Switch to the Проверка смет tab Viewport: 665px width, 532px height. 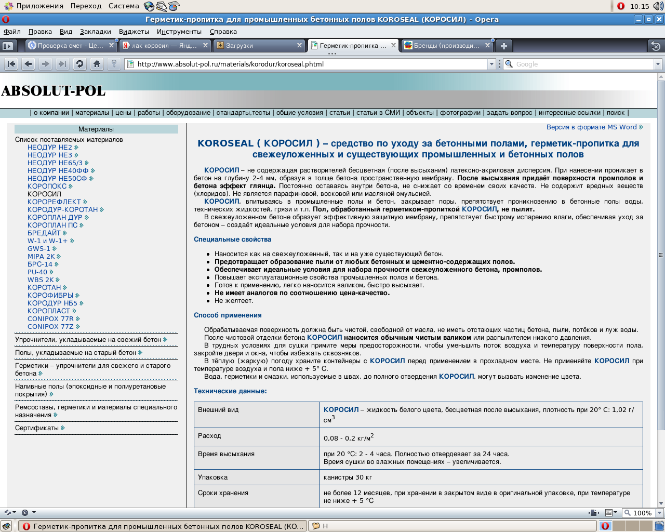pyautogui.click(x=71, y=46)
